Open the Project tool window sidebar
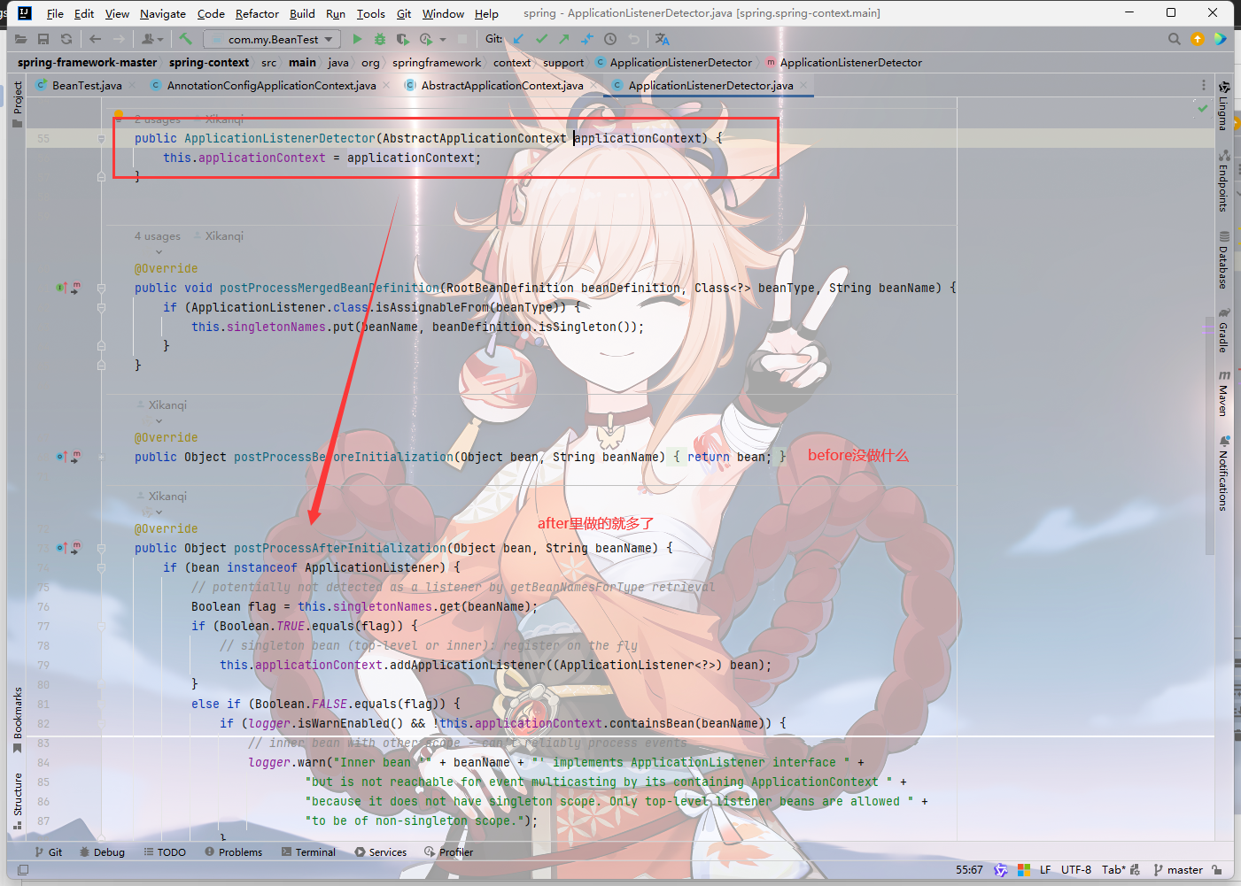This screenshot has width=1241, height=886. click(17, 104)
